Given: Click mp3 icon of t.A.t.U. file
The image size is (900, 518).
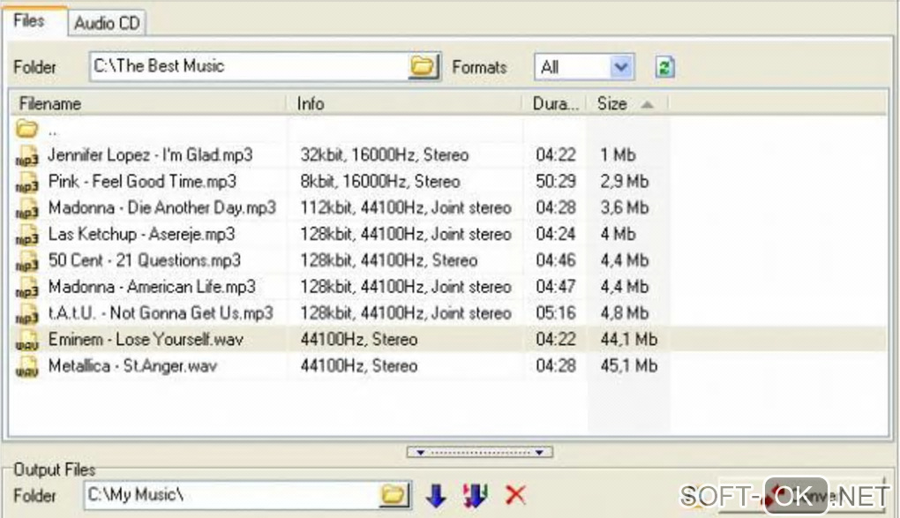Looking at the screenshot, I should 27,314.
